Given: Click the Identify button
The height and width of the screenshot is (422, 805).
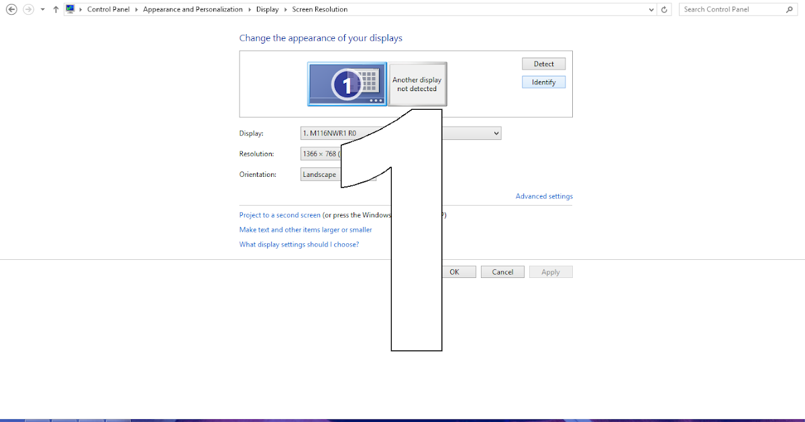Looking at the screenshot, I should pyautogui.click(x=543, y=81).
